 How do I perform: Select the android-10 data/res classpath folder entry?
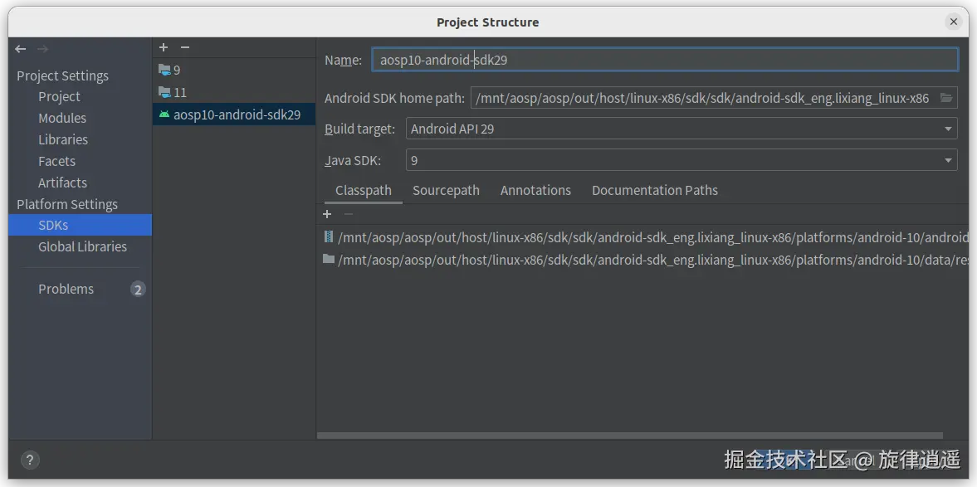click(647, 260)
